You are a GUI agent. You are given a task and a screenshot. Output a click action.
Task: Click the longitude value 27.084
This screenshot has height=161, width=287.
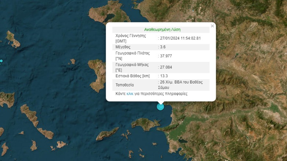coord(166,67)
